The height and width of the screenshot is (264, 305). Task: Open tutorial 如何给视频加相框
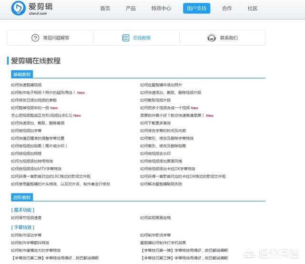[26, 153]
